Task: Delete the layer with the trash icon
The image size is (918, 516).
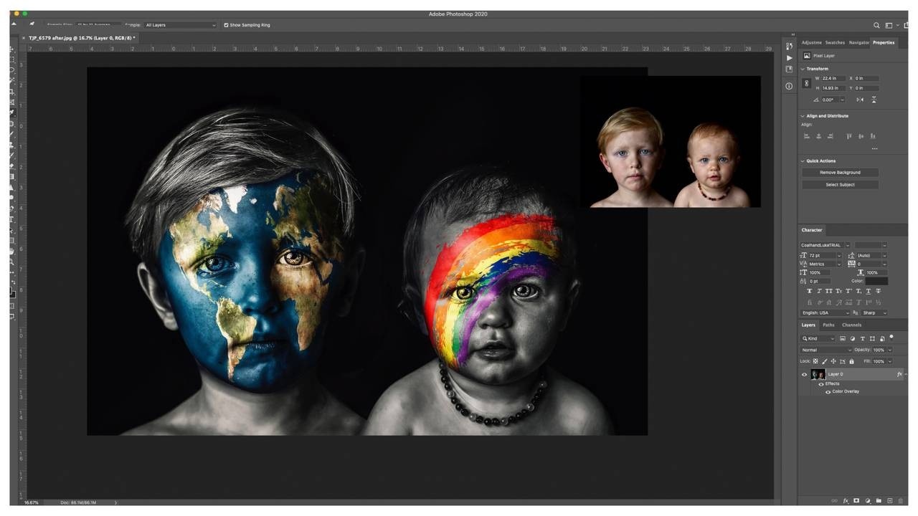Action: [901, 501]
